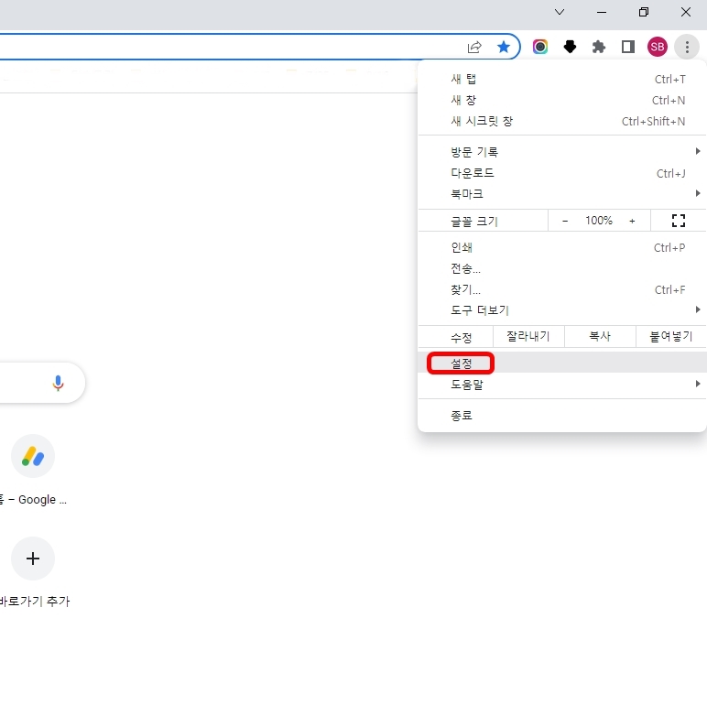Minimize the Chrome window
This screenshot has height=716, width=707.
(602, 12)
